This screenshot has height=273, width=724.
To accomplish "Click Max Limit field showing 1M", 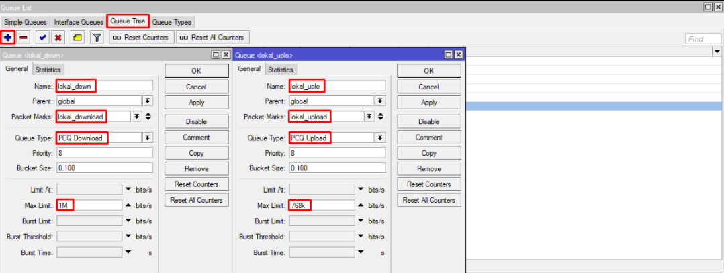I will [x=89, y=205].
